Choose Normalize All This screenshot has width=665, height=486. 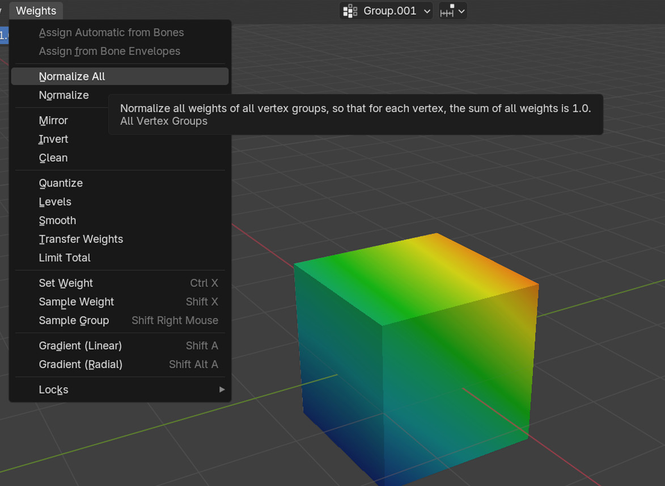click(x=120, y=77)
